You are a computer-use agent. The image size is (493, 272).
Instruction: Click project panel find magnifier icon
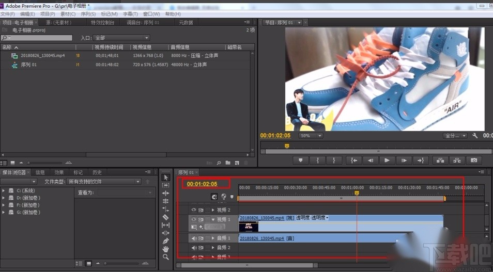pyautogui.click(x=219, y=163)
